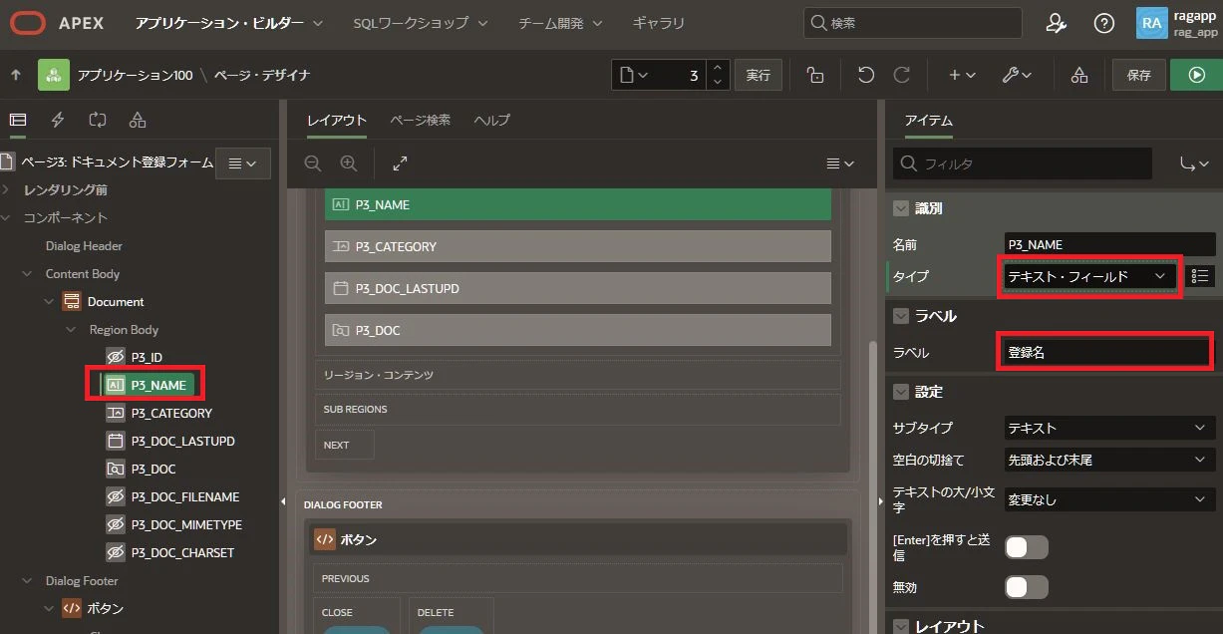Toggle the Submit when Enter pressed switch
1223x634 pixels.
click(1027, 547)
